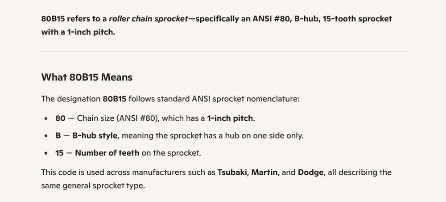Click the bold 'B-hub style' text
The image size is (446, 202).
pyautogui.click(x=95, y=135)
